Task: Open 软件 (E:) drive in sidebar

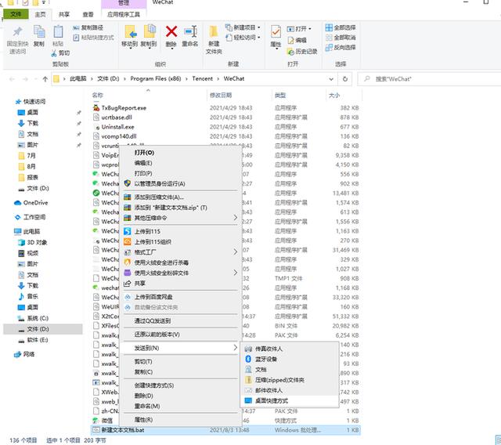Action: (x=33, y=340)
